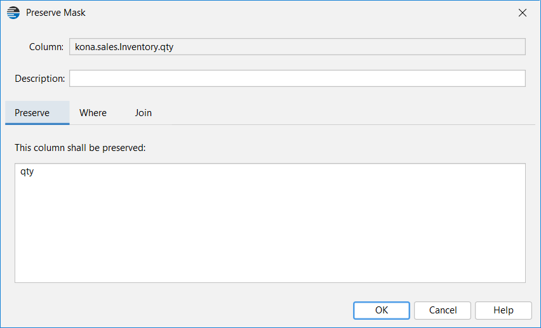Click the Column label
The width and height of the screenshot is (541, 328).
tap(46, 47)
